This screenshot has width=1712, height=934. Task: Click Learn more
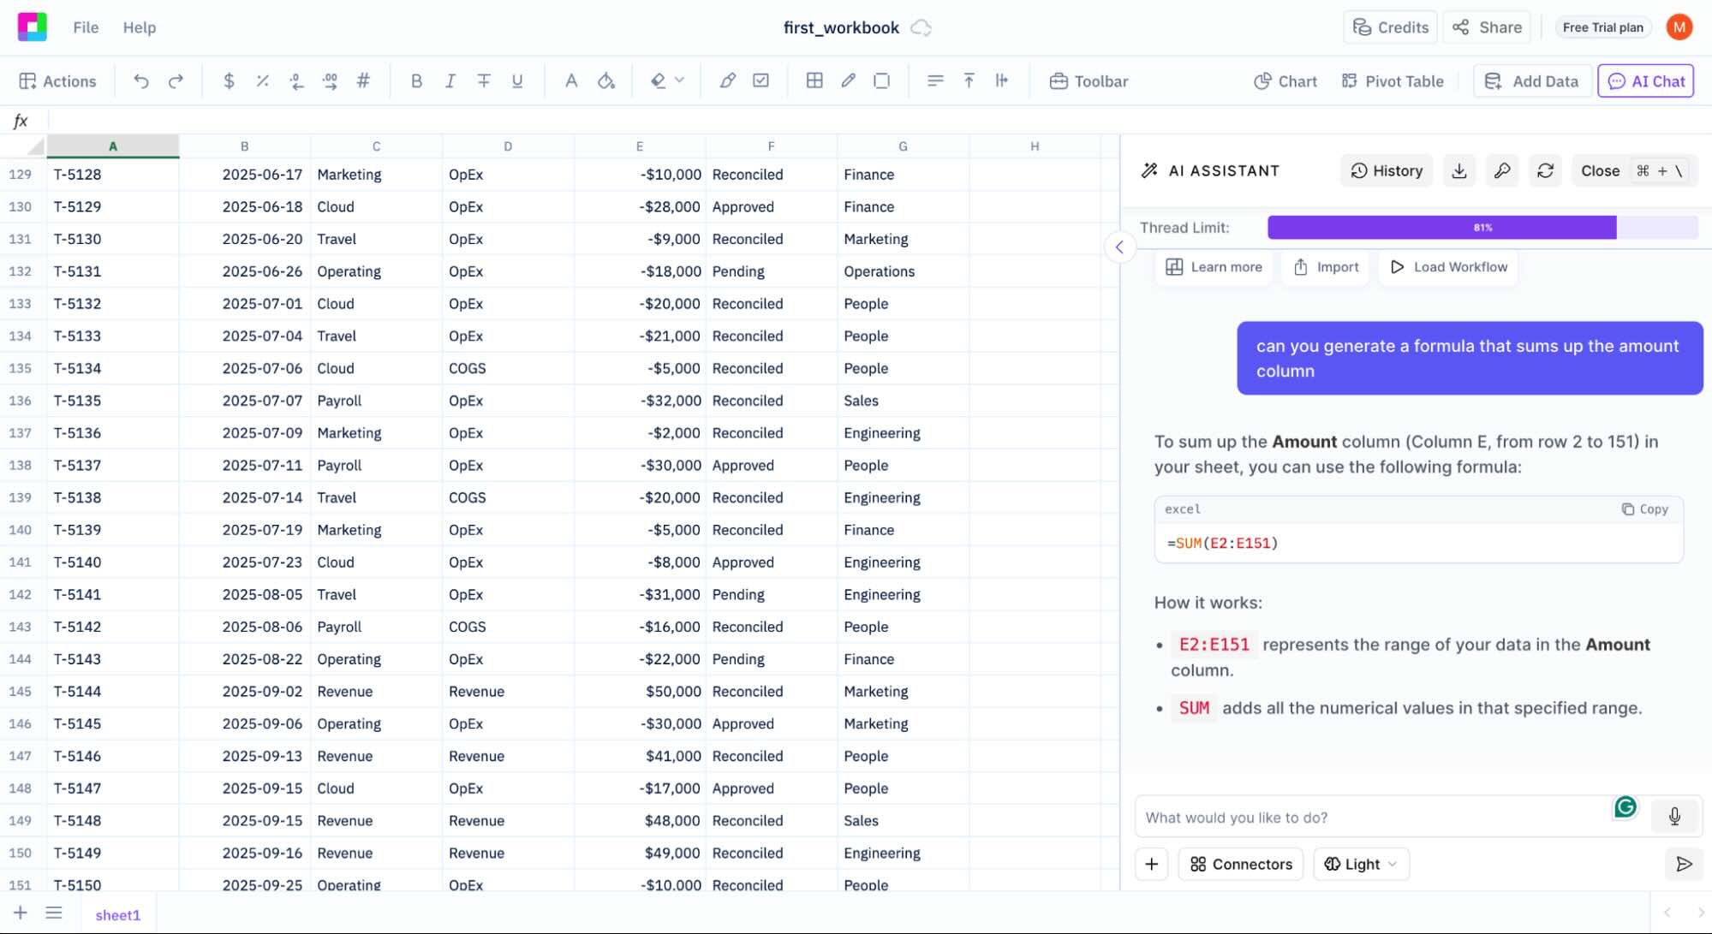point(1214,267)
